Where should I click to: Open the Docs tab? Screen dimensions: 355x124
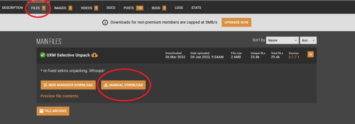coord(111,8)
